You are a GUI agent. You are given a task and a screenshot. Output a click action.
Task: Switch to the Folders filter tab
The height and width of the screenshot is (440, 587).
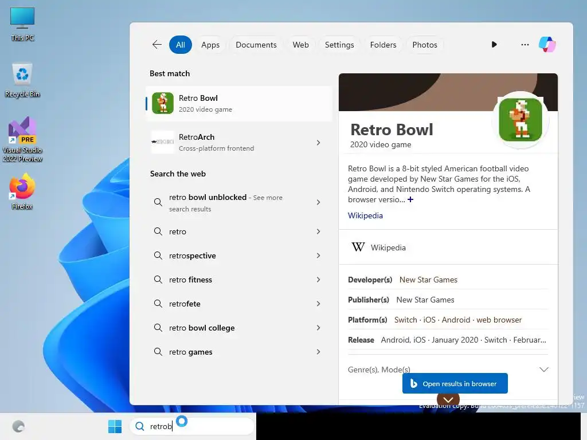tap(383, 45)
